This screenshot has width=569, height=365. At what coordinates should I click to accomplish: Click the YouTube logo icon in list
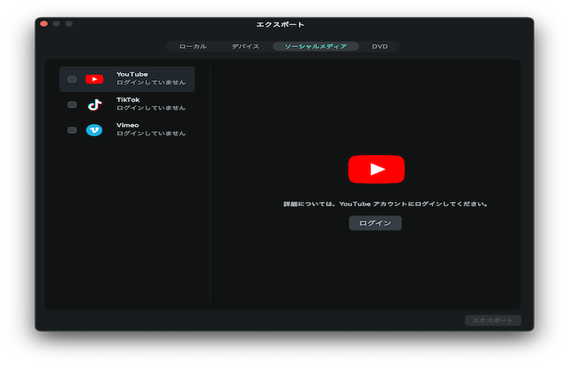[94, 79]
